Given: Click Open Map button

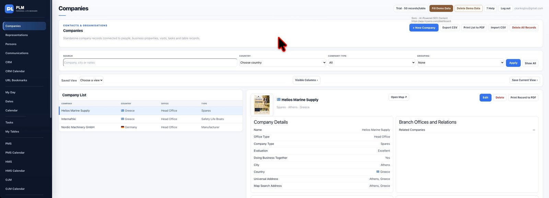Looking at the screenshot, I should pyautogui.click(x=399, y=97).
